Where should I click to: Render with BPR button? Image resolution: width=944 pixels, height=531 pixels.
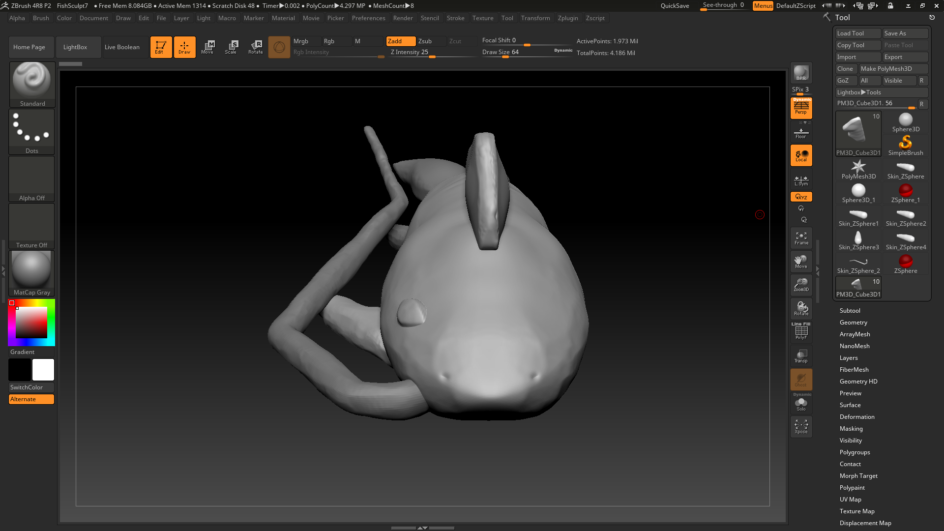[801, 73]
